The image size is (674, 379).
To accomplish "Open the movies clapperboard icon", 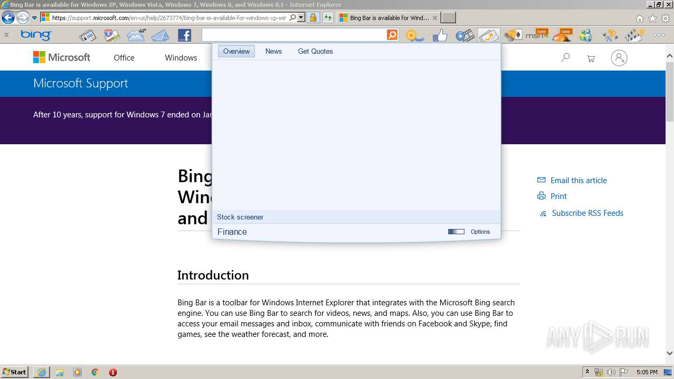I will coord(635,36).
